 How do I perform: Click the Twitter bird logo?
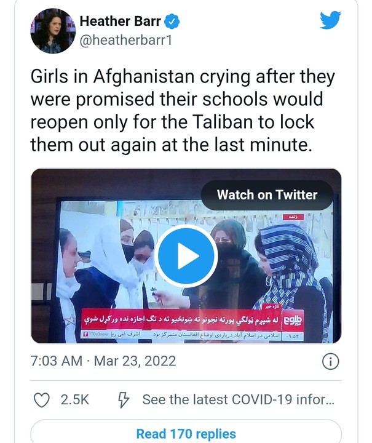330,20
